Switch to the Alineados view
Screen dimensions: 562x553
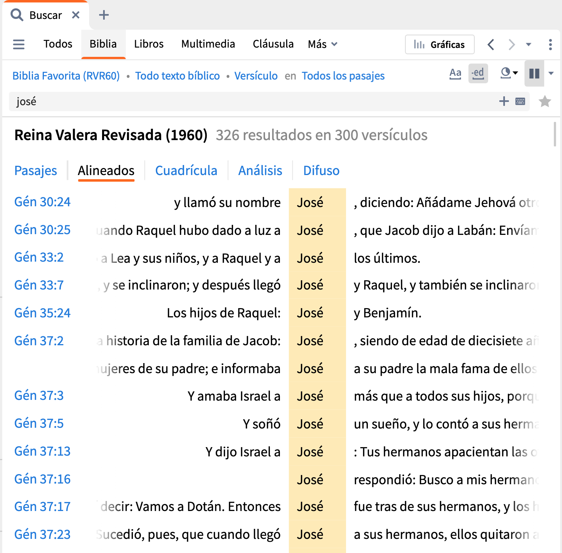click(106, 171)
